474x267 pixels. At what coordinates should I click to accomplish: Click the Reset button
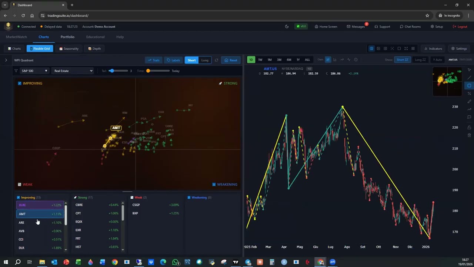point(231,60)
